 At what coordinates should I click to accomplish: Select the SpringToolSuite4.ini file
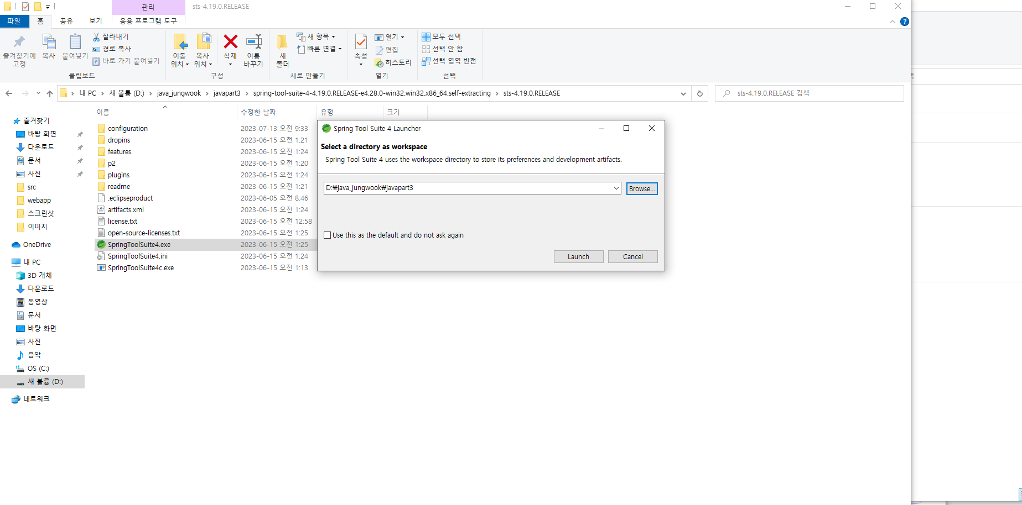[137, 256]
